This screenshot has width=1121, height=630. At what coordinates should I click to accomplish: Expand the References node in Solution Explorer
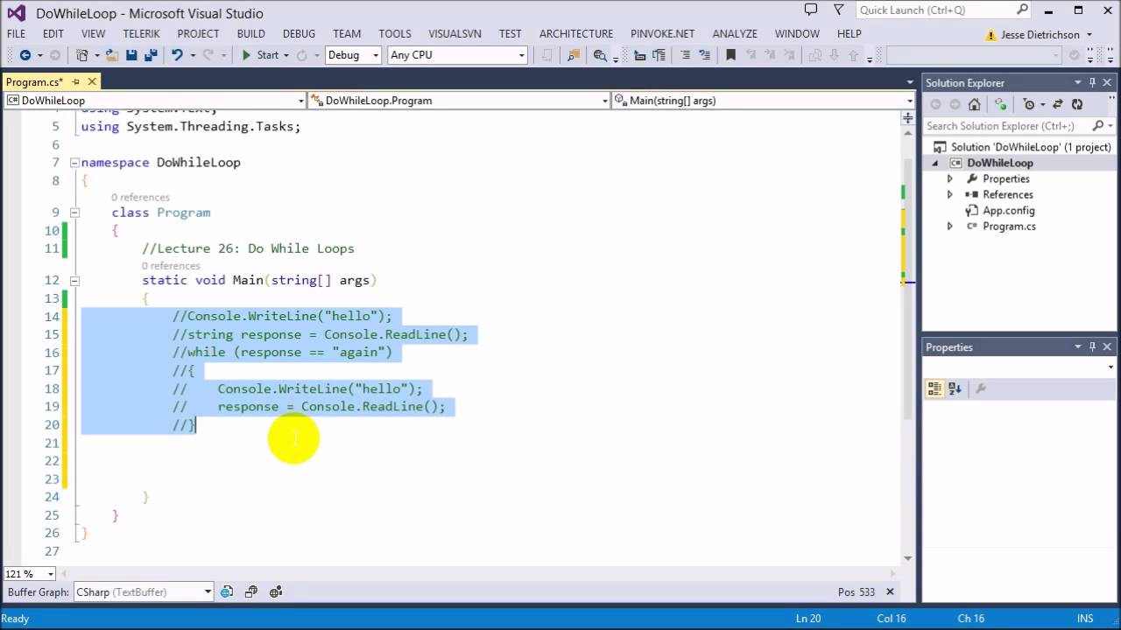950,194
